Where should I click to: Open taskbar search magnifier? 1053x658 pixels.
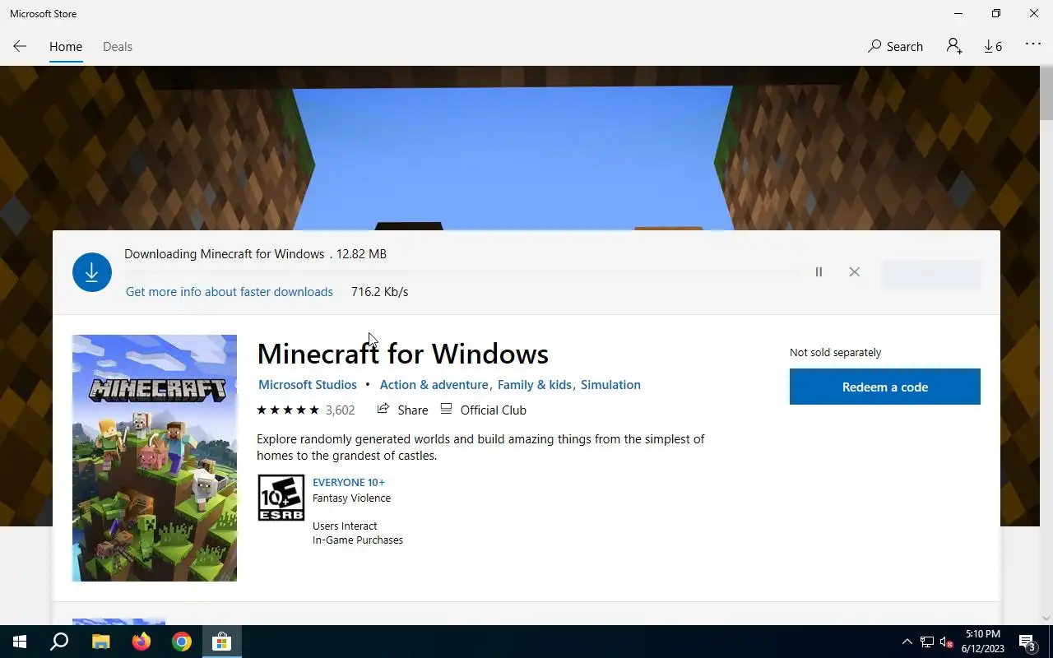pos(59,642)
